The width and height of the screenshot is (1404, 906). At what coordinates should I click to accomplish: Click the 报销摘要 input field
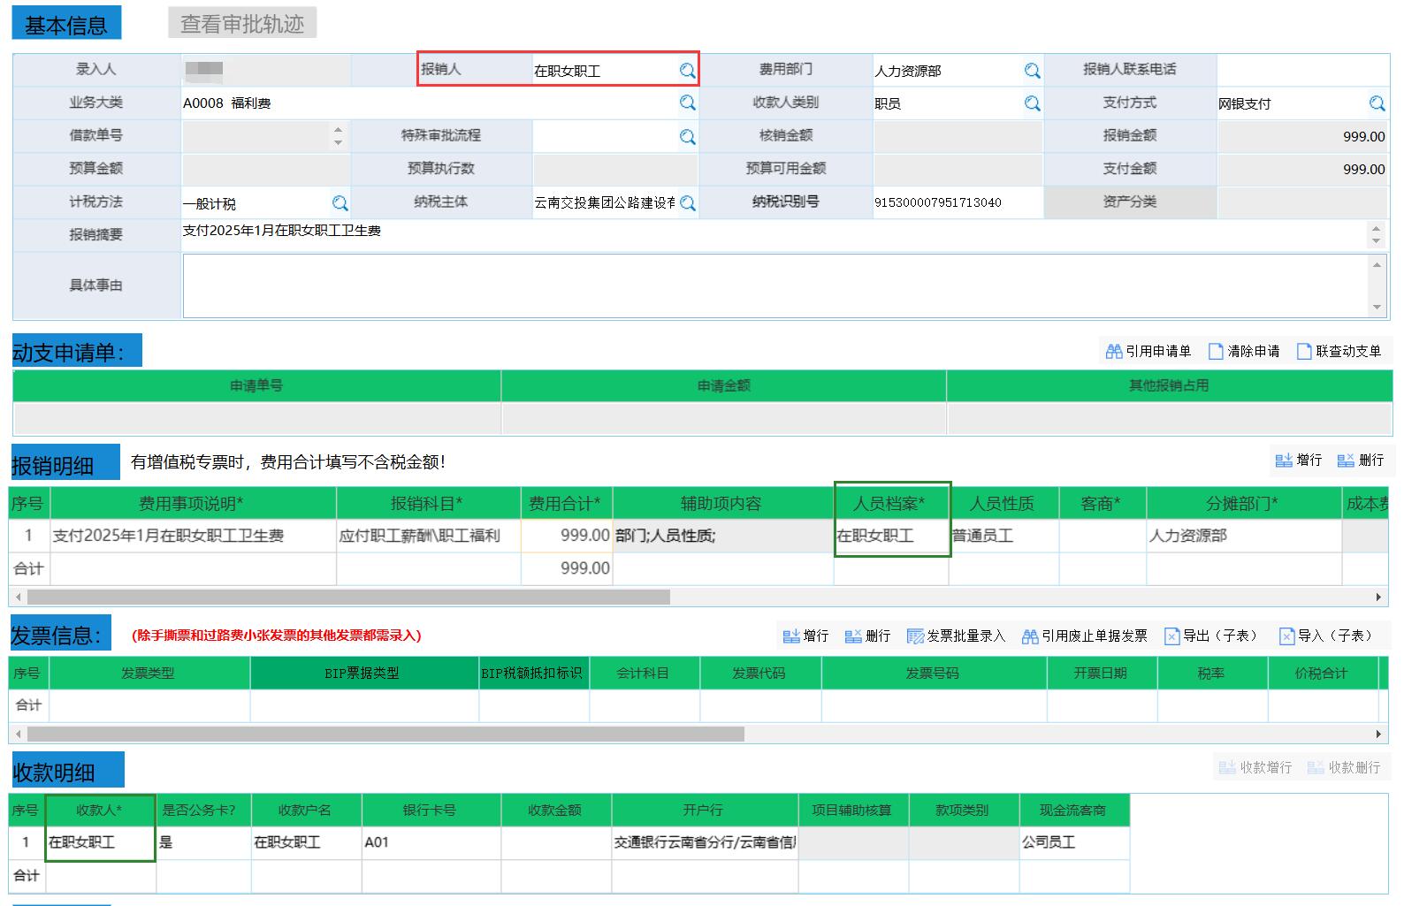[775, 234]
